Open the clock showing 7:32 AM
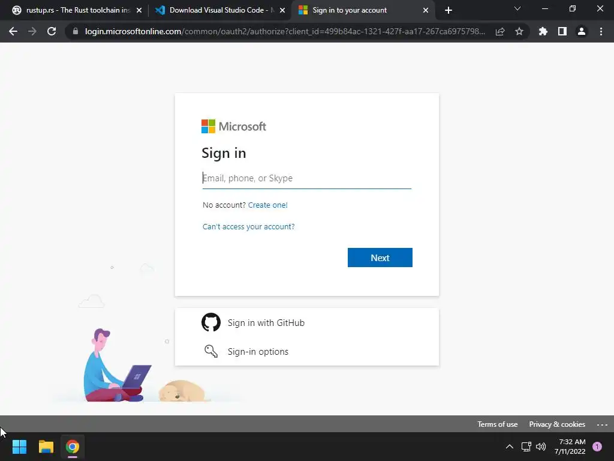Screen dimensions: 614x461 (570, 447)
